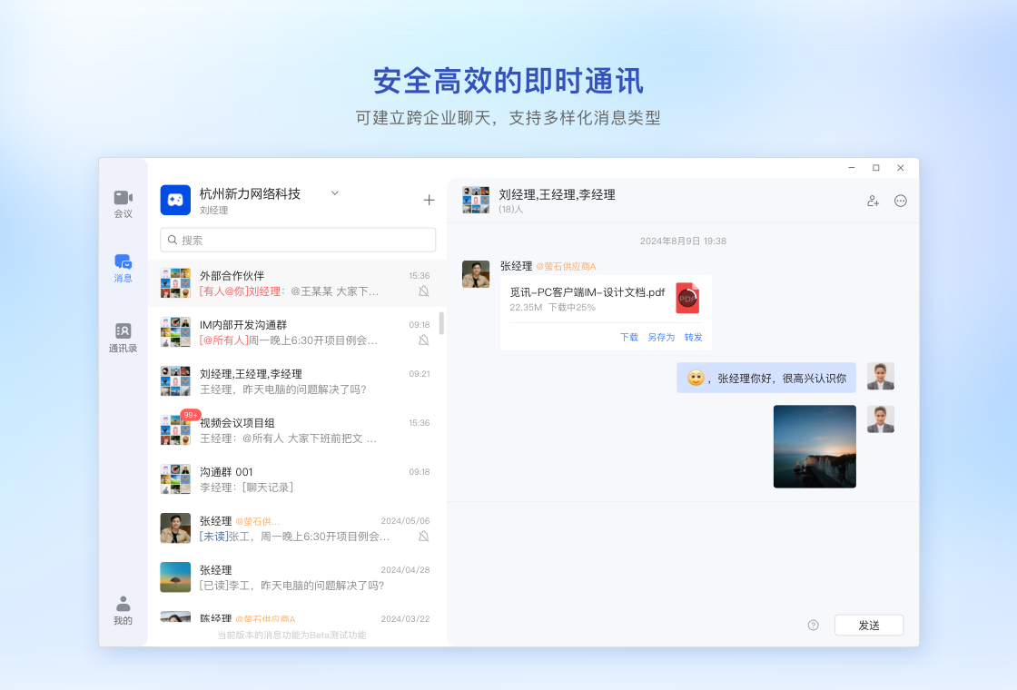
Task: Maximize the chat window
Action: pyautogui.click(x=876, y=168)
